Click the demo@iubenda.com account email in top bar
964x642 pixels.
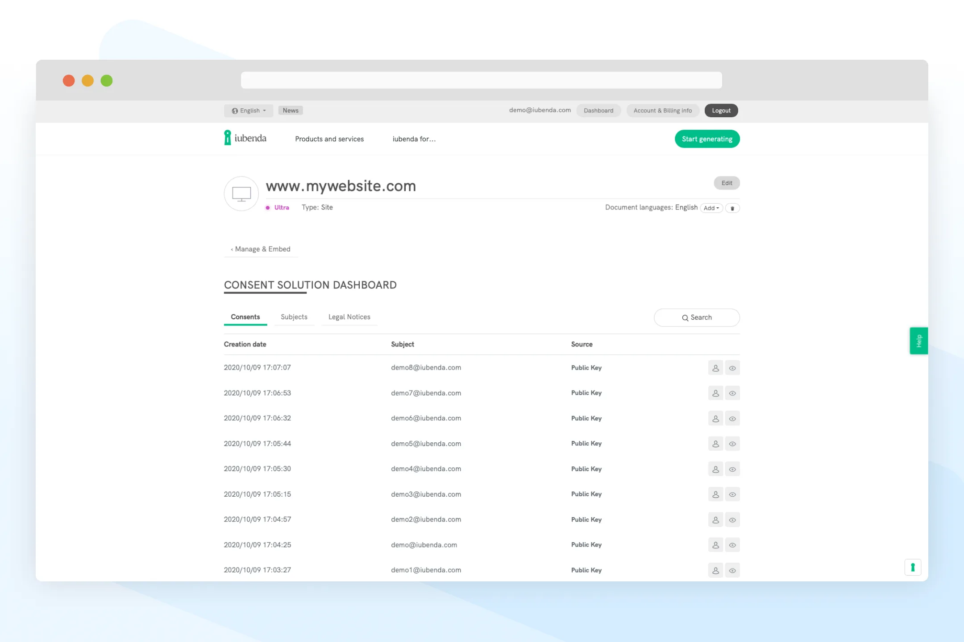(540, 110)
